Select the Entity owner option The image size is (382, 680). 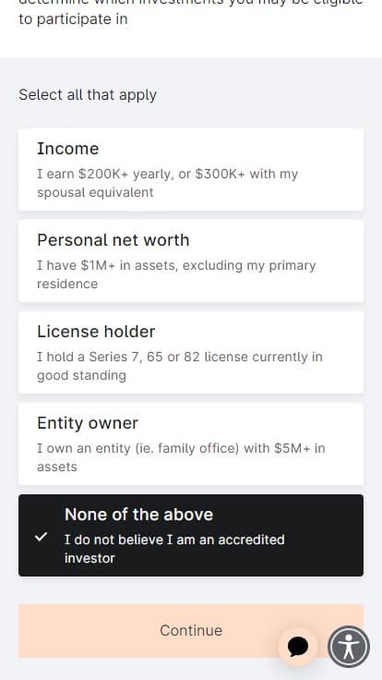pos(191,444)
